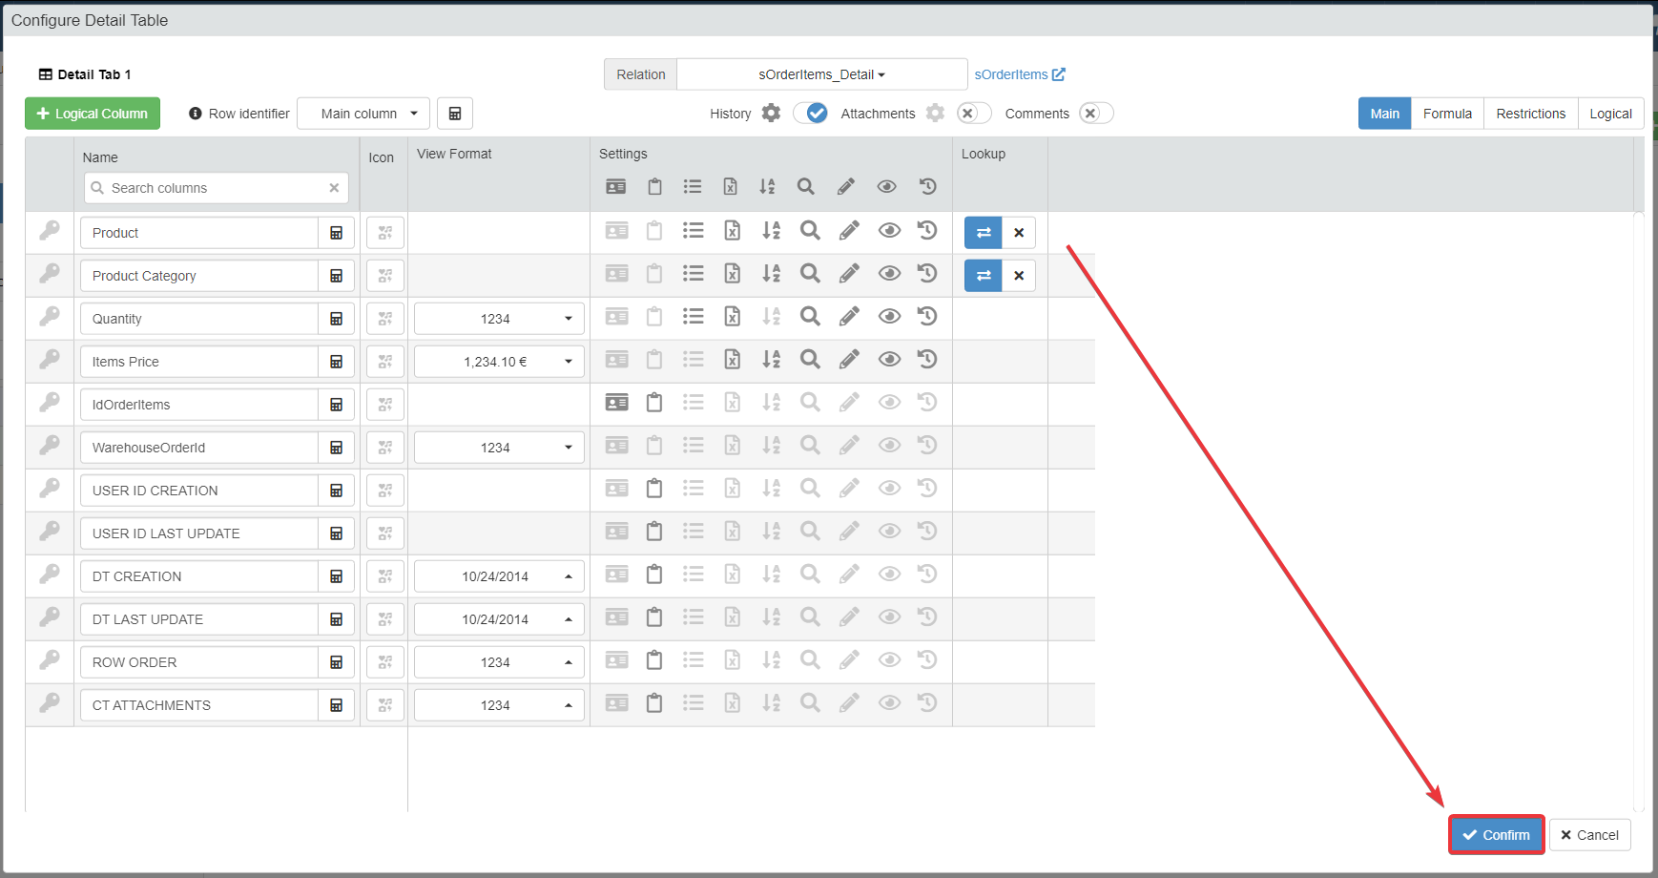Click the Excel export icon in Product Category row
Viewport: 1658px width, 878px height.
coord(732,274)
